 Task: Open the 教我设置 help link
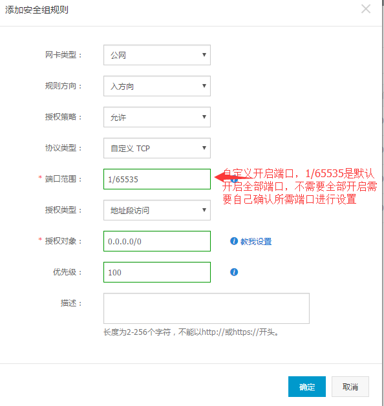(x=256, y=242)
